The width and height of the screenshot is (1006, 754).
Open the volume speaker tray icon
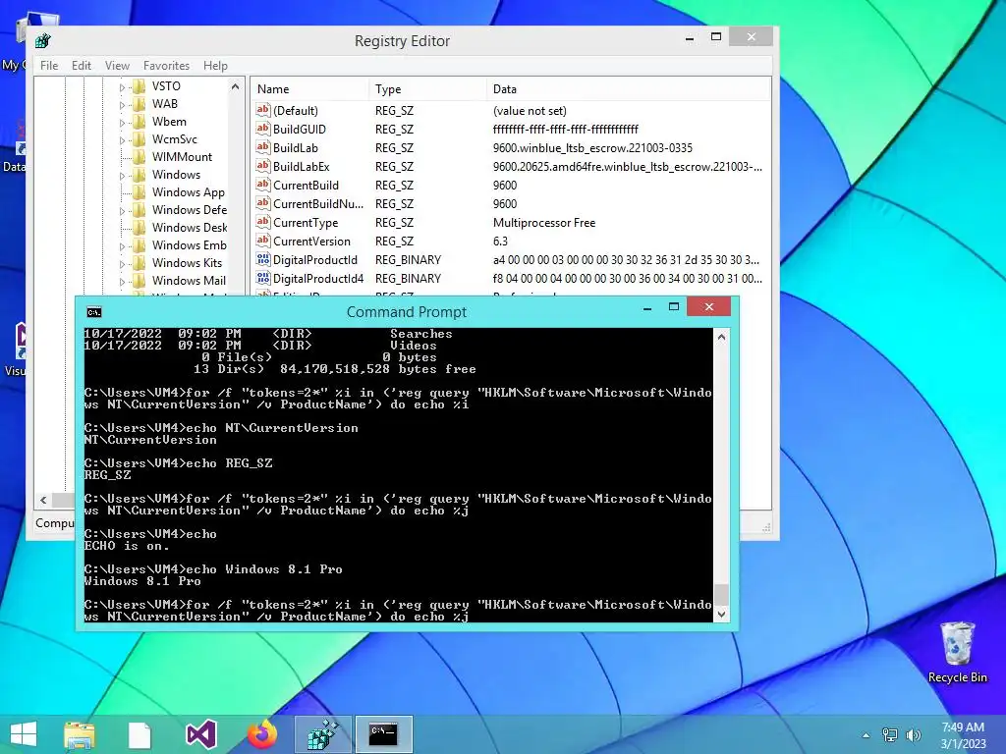coord(914,734)
